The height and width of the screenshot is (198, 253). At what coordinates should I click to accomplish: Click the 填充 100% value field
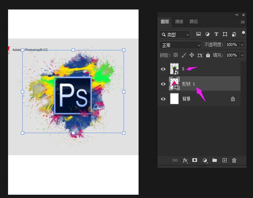[232, 55]
